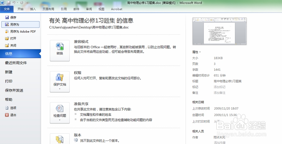Click the editing time value 651 分钟
This screenshot has height=144, width=282.
tap(220, 75)
